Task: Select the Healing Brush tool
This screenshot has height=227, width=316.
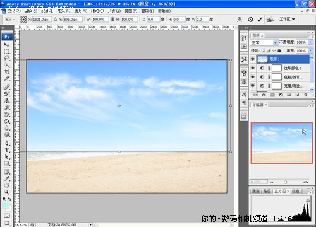Action: 6,87
